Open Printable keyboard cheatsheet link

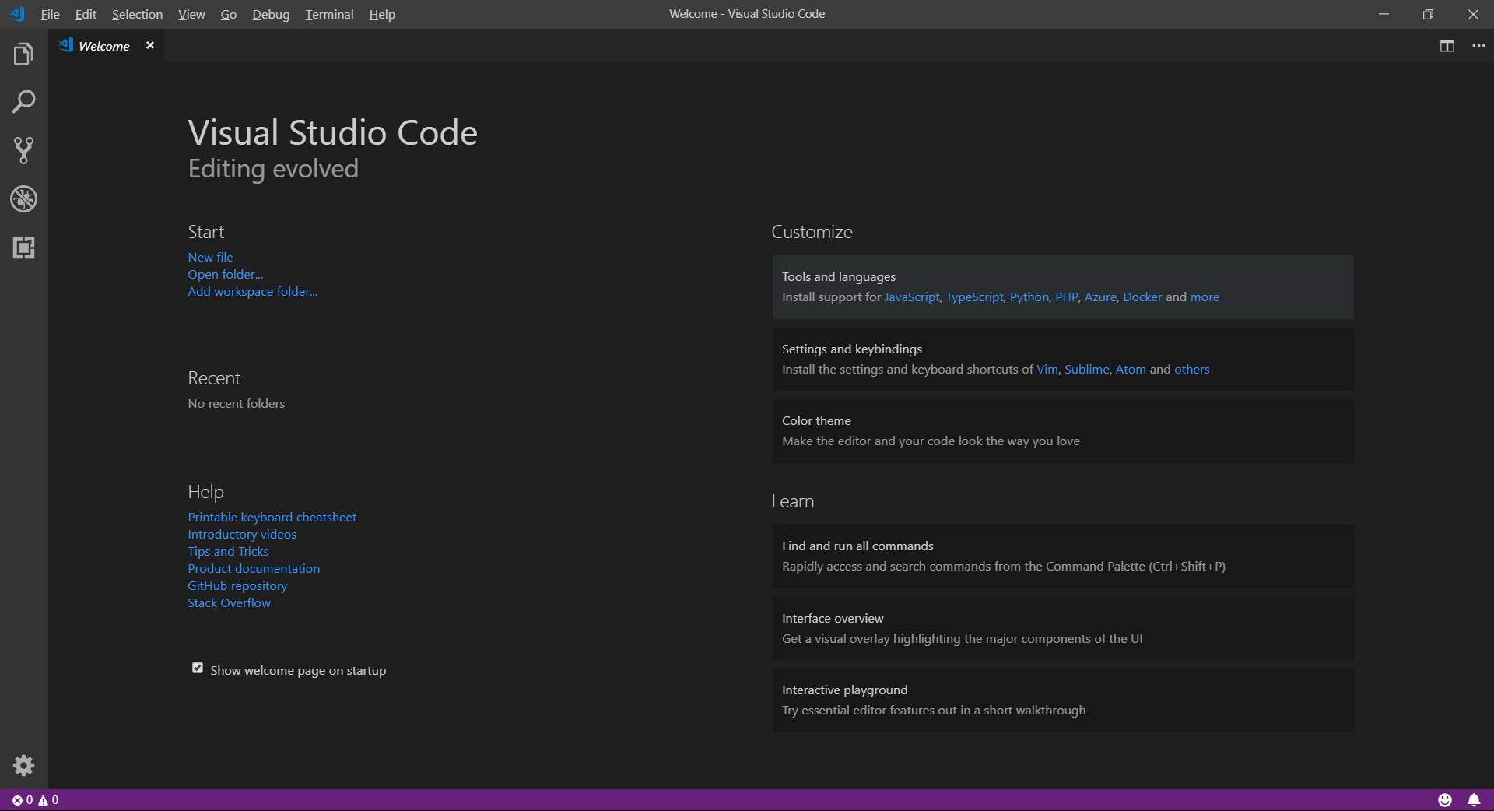[x=272, y=517]
